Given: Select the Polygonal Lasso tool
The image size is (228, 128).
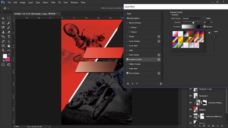Looking at the screenshot, I should click(3, 23).
